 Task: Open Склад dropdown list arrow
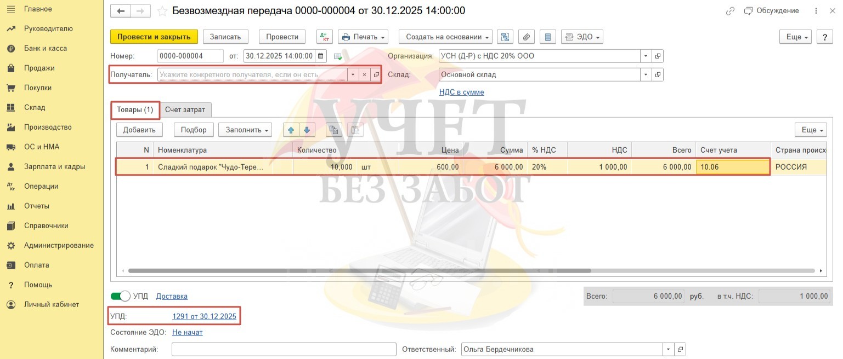[646, 74]
